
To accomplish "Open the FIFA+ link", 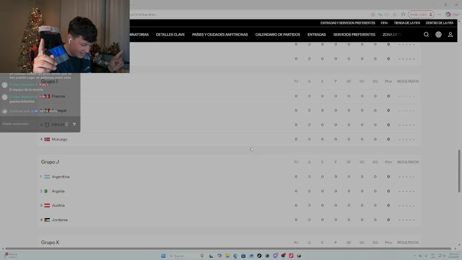I will [384, 23].
